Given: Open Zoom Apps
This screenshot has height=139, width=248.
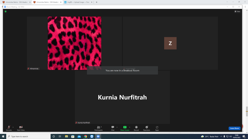Looking at the screenshot, I should pos(157,128).
